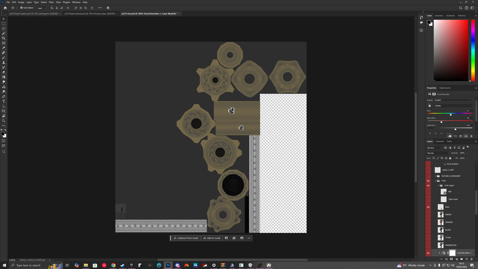Click the on-image adjustment hand tool
This screenshot has width=478, height=269.
click(x=429, y=106)
